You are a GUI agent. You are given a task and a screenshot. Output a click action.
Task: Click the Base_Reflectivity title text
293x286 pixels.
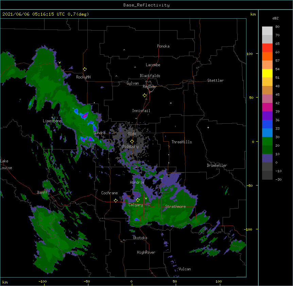(146, 5)
